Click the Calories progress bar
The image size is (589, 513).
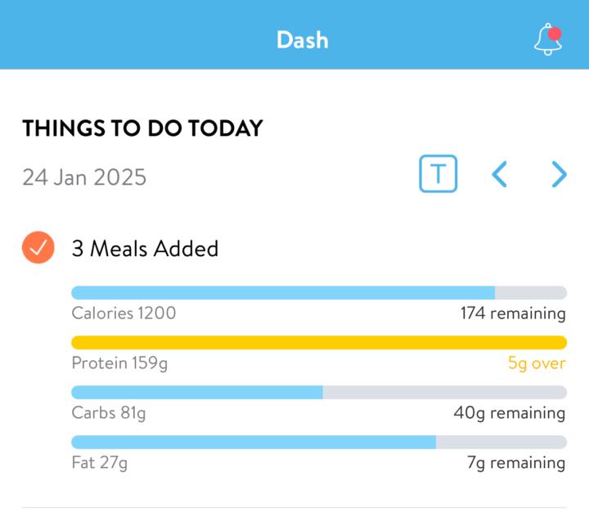[319, 292]
